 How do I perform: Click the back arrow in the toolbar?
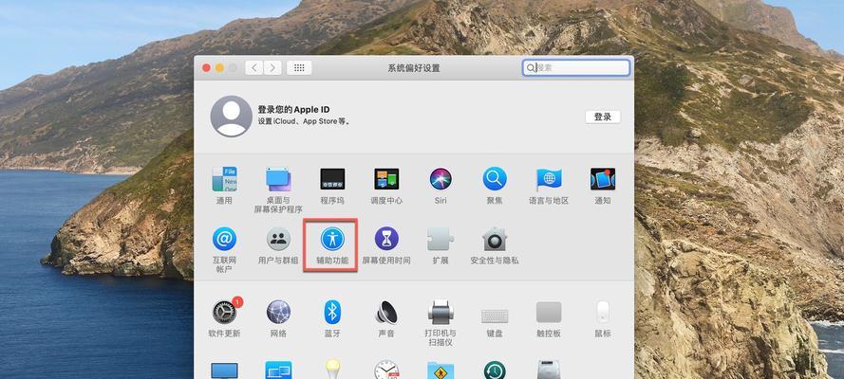(x=254, y=68)
